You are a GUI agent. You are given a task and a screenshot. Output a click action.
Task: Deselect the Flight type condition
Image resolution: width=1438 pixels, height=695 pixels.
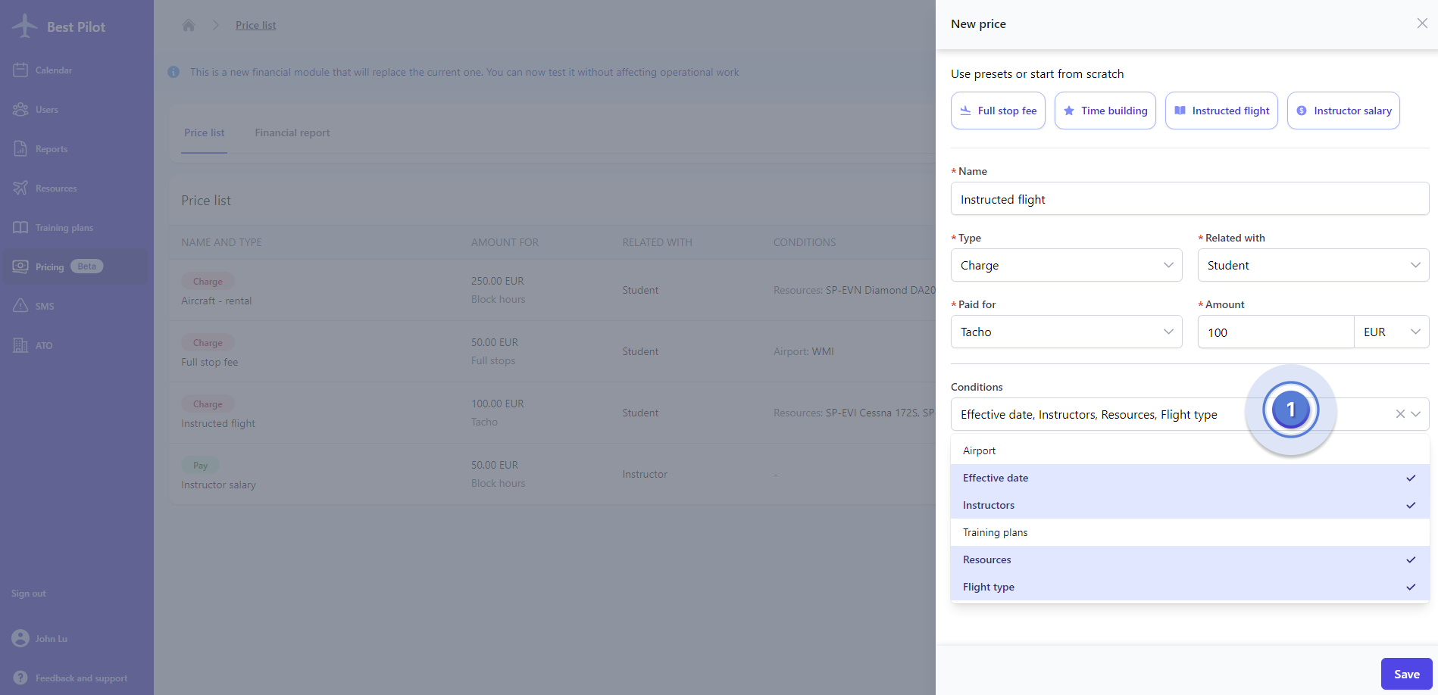[1189, 587]
